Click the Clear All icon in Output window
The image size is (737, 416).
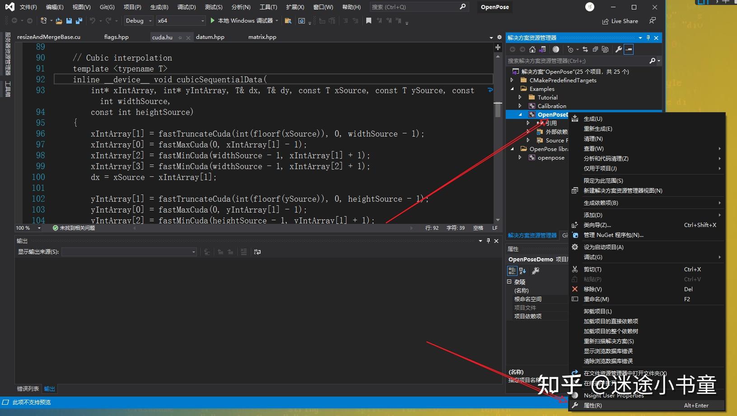tap(244, 252)
